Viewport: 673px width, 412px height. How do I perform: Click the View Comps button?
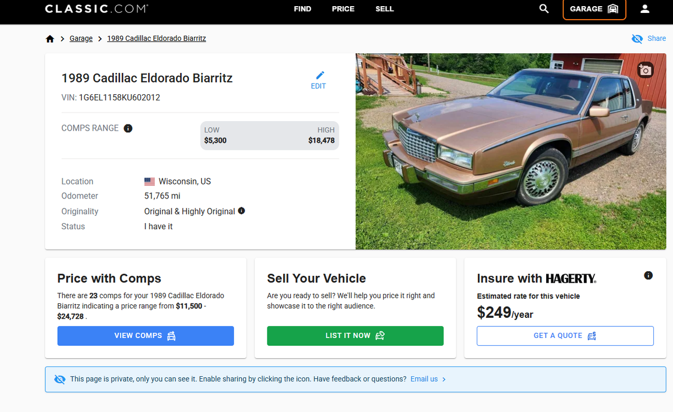pyautogui.click(x=145, y=336)
